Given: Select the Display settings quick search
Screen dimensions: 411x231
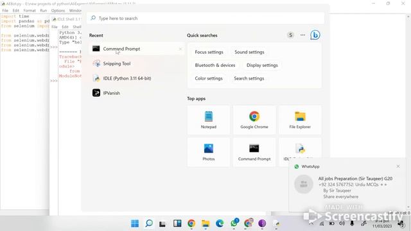Looking at the screenshot, I should click(262, 65).
